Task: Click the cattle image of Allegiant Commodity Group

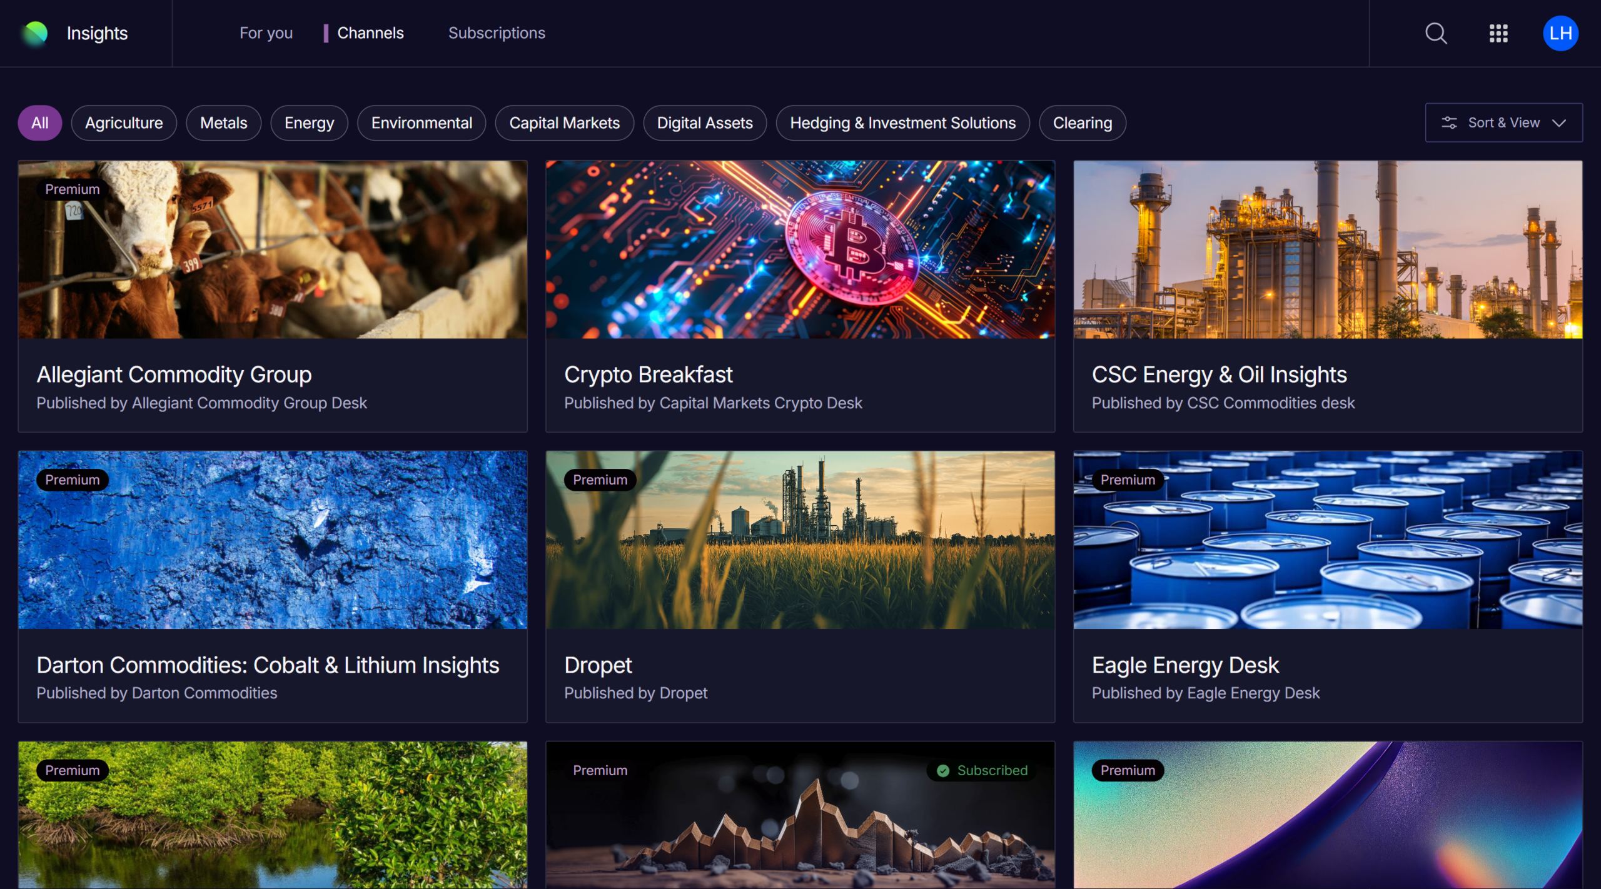Action: pos(273,250)
